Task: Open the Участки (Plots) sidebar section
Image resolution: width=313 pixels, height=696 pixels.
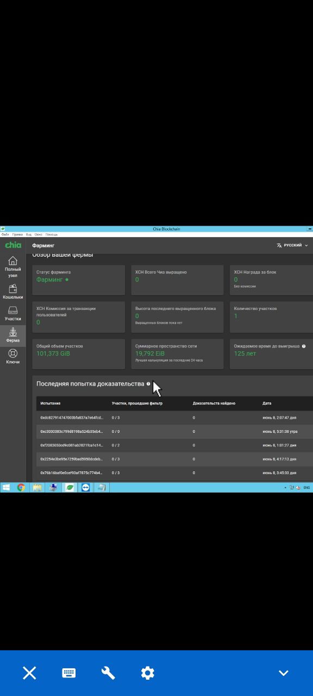Action: click(x=13, y=314)
